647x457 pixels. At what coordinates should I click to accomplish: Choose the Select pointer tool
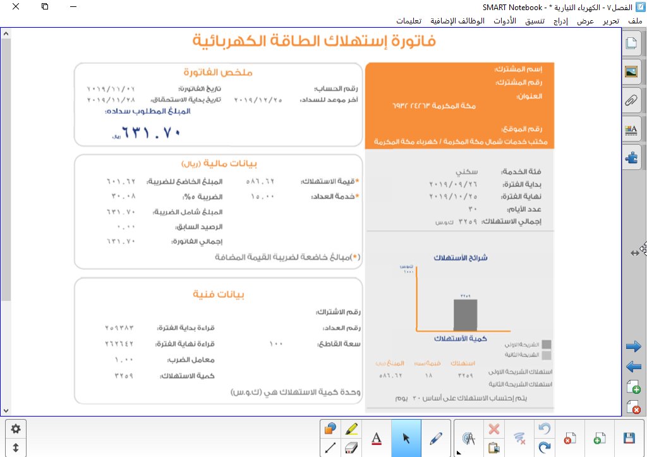(x=406, y=439)
